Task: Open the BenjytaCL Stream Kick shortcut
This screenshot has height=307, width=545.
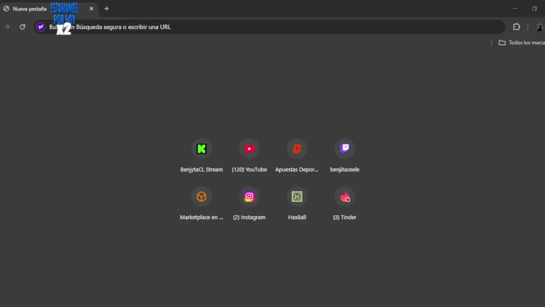Action: 201,149
